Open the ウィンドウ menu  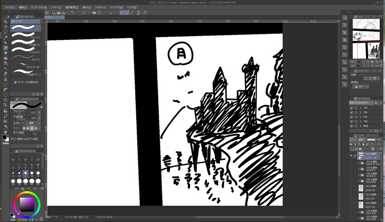(116, 7)
